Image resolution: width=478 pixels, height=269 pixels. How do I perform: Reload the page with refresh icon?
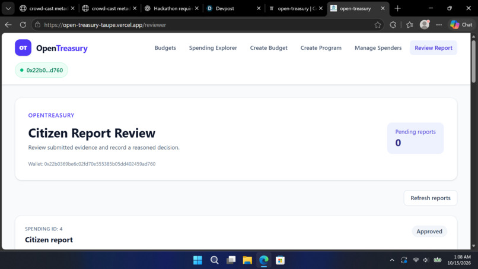pos(23,25)
